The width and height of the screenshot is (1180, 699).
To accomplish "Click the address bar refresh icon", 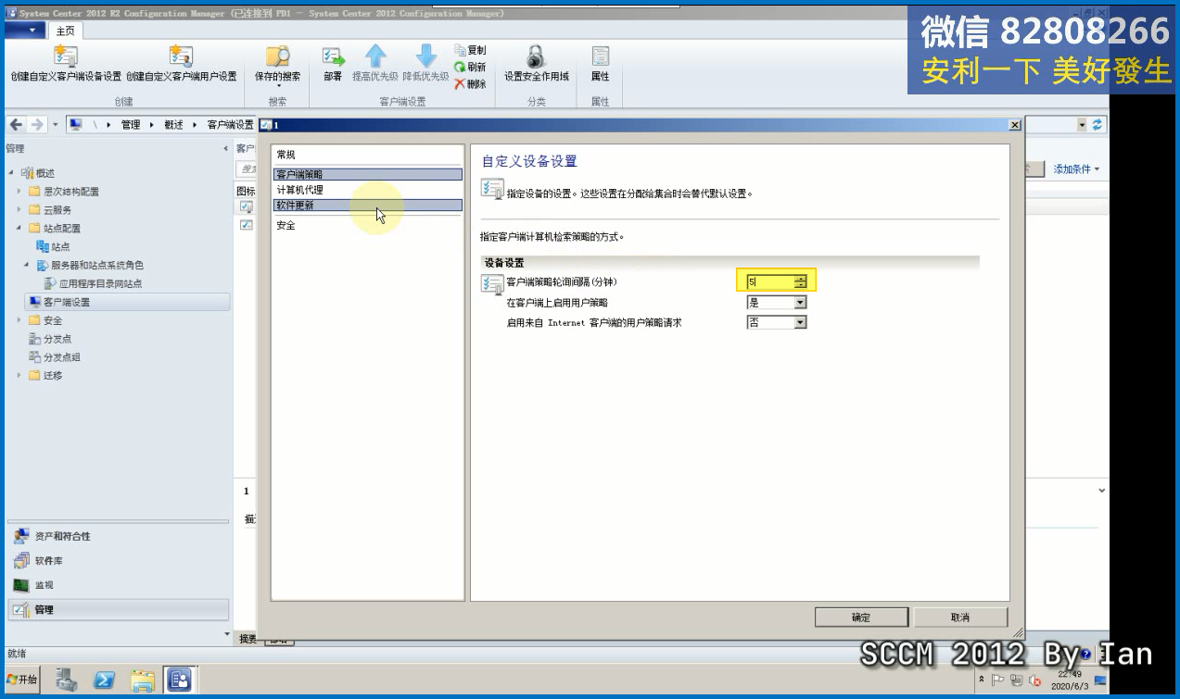I will coord(1098,125).
